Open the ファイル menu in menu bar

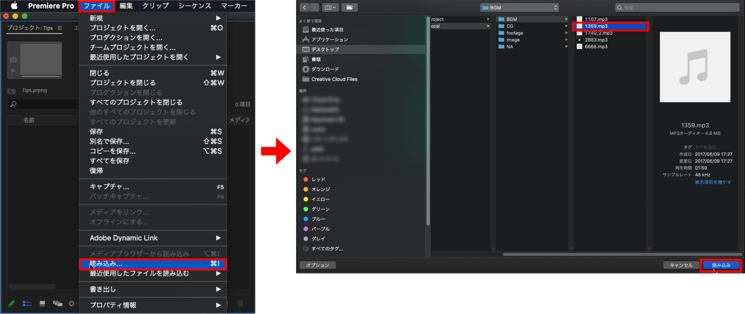97,6
